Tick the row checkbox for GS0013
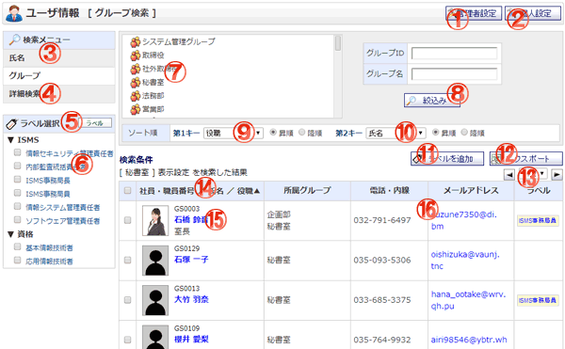565x349 pixels. (127, 300)
